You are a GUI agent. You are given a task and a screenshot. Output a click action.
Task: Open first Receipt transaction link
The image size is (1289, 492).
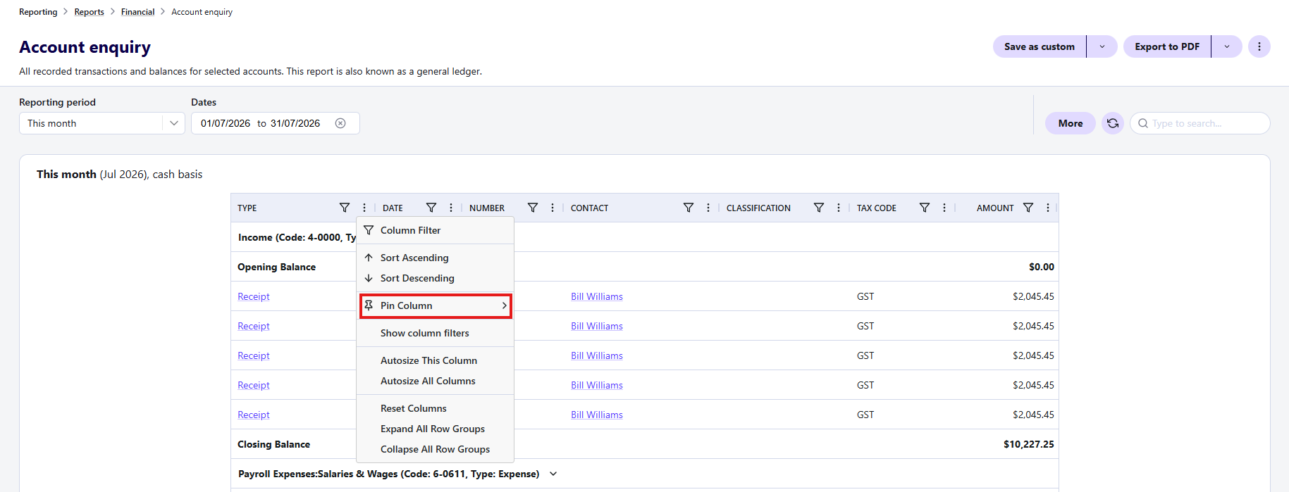pos(254,296)
